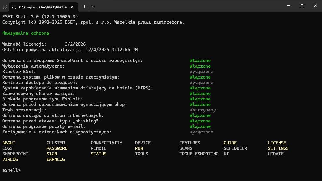Close the ESET Shell tab
The image size is (322, 181).
tap(72, 6)
